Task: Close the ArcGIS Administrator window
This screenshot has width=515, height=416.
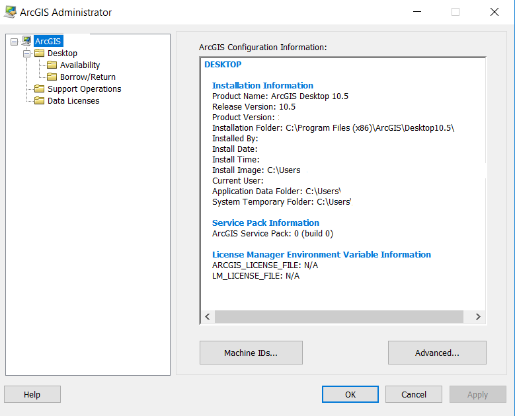Action: [x=494, y=12]
